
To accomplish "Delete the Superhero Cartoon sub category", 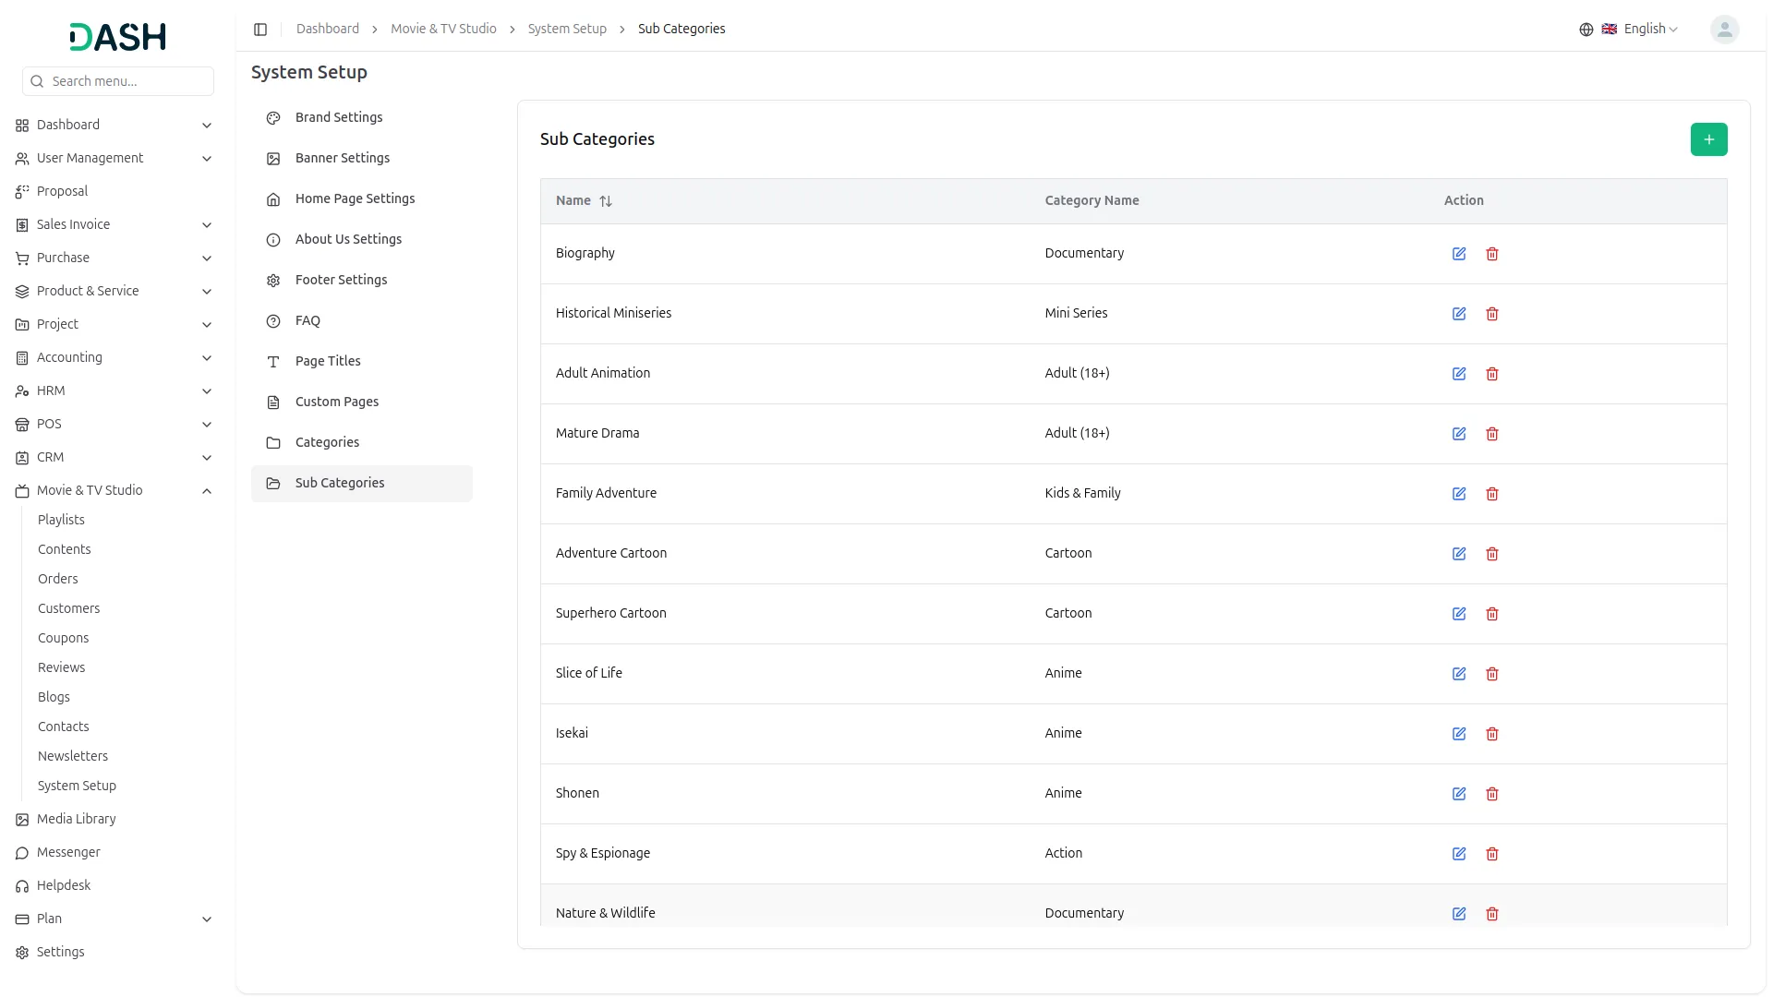I will [1492, 614].
